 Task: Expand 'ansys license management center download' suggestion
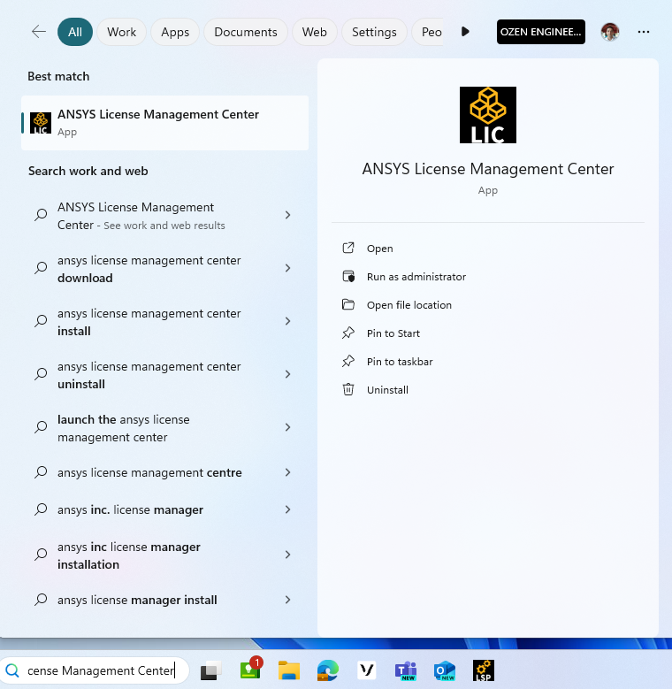point(287,268)
